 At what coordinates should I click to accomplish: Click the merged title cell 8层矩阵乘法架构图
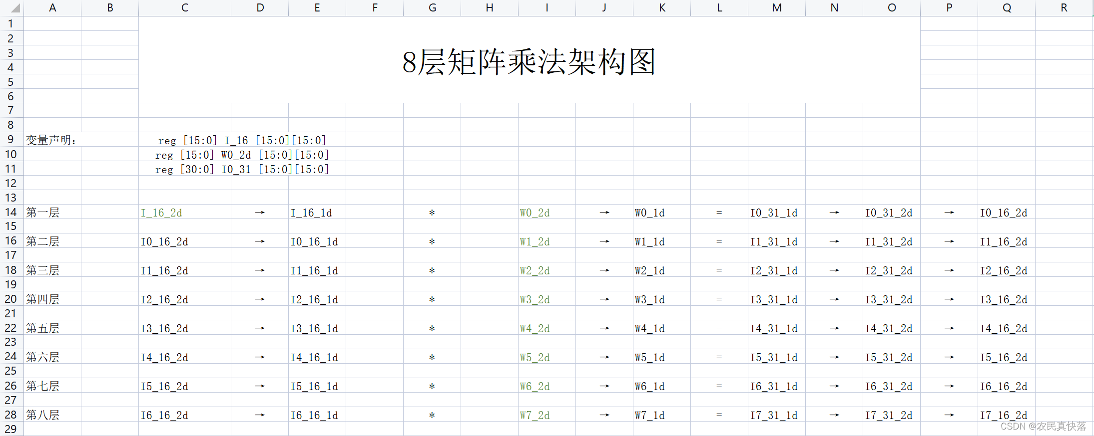529,62
